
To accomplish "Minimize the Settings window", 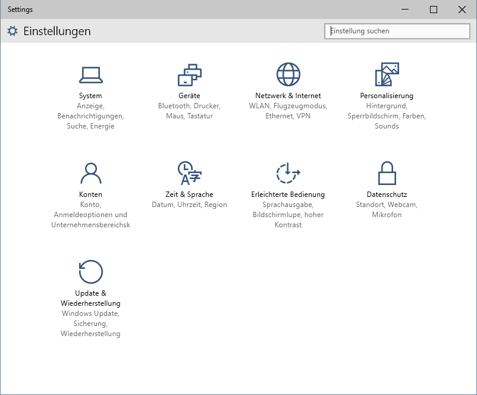I will [x=406, y=10].
